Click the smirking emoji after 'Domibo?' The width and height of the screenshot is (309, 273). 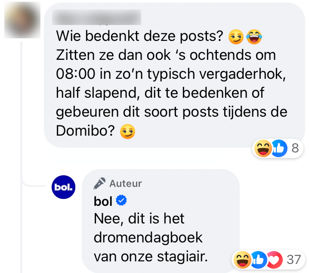pyautogui.click(x=127, y=131)
